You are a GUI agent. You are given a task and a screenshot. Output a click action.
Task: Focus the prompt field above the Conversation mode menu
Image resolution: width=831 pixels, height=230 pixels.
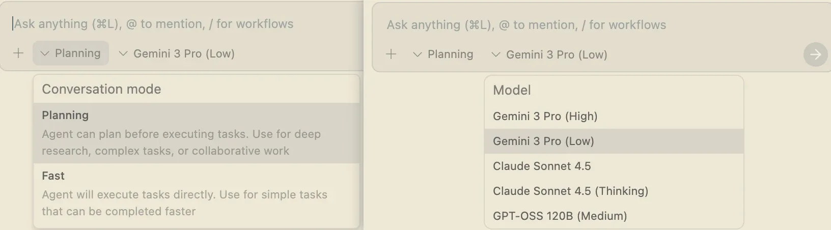(154, 24)
